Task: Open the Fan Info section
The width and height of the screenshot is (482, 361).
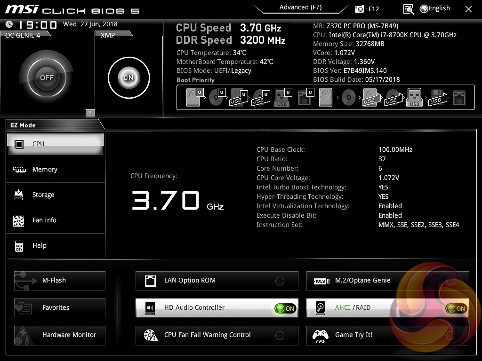Action: pyautogui.click(x=56, y=220)
